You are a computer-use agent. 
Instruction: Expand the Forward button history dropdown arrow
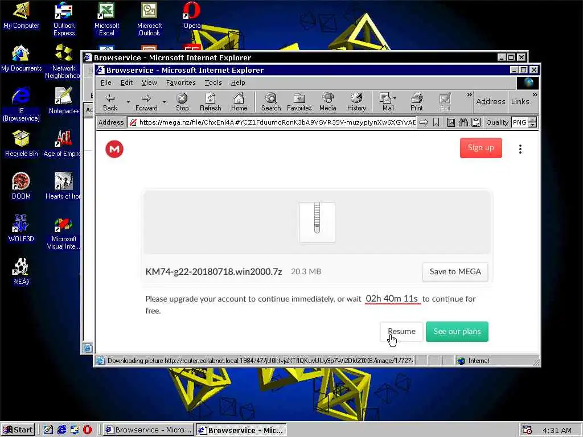[x=164, y=102]
